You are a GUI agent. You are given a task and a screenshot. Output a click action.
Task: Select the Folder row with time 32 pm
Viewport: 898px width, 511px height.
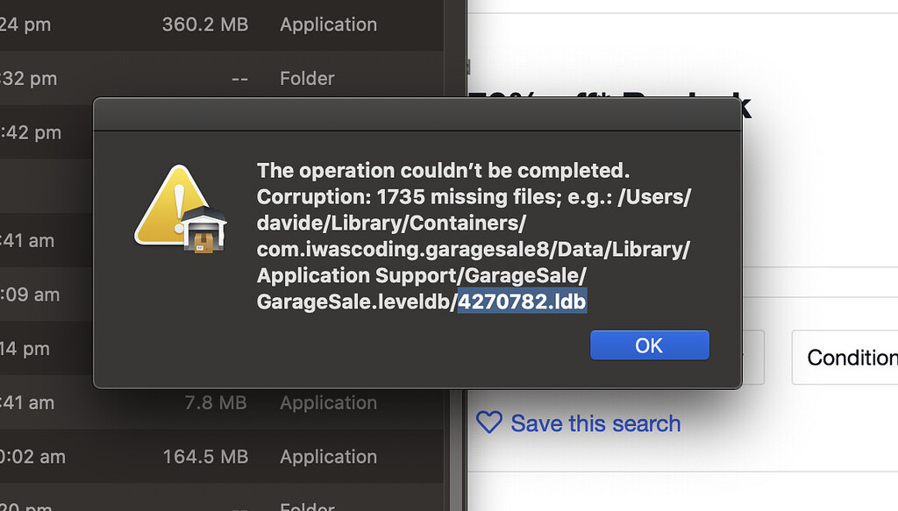click(221, 78)
